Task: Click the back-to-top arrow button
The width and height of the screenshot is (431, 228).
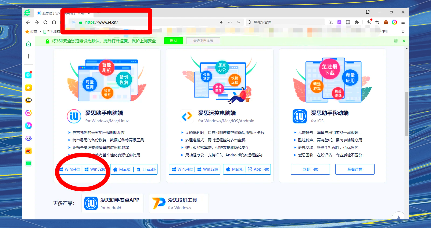Action: tap(399, 216)
